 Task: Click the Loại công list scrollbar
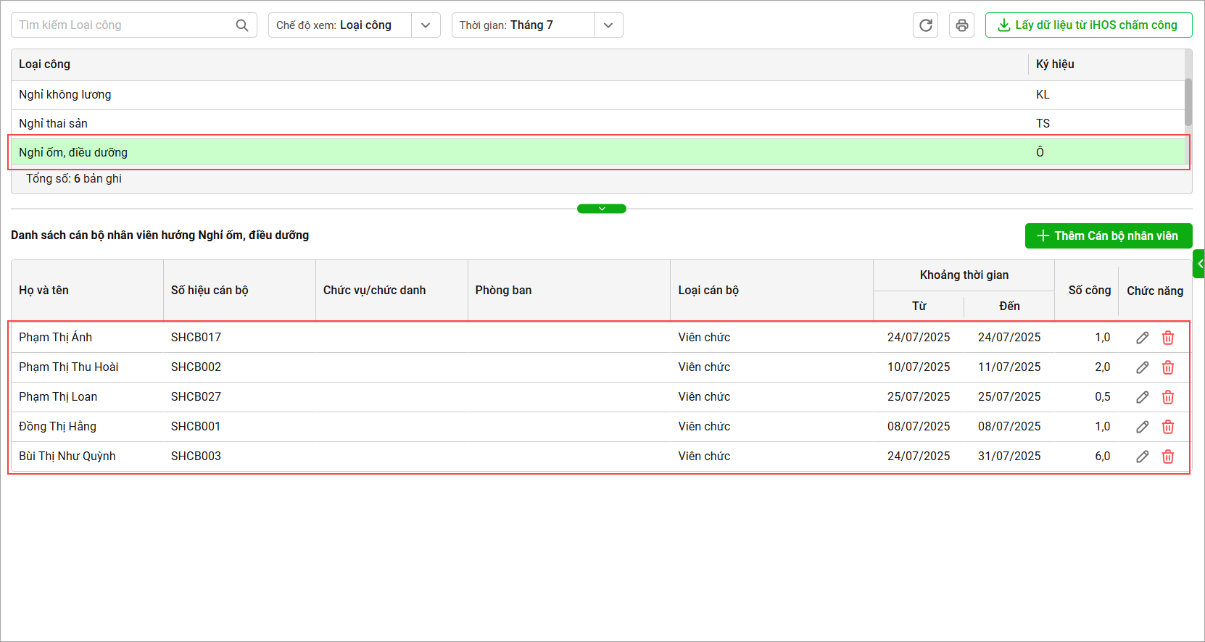1188,102
